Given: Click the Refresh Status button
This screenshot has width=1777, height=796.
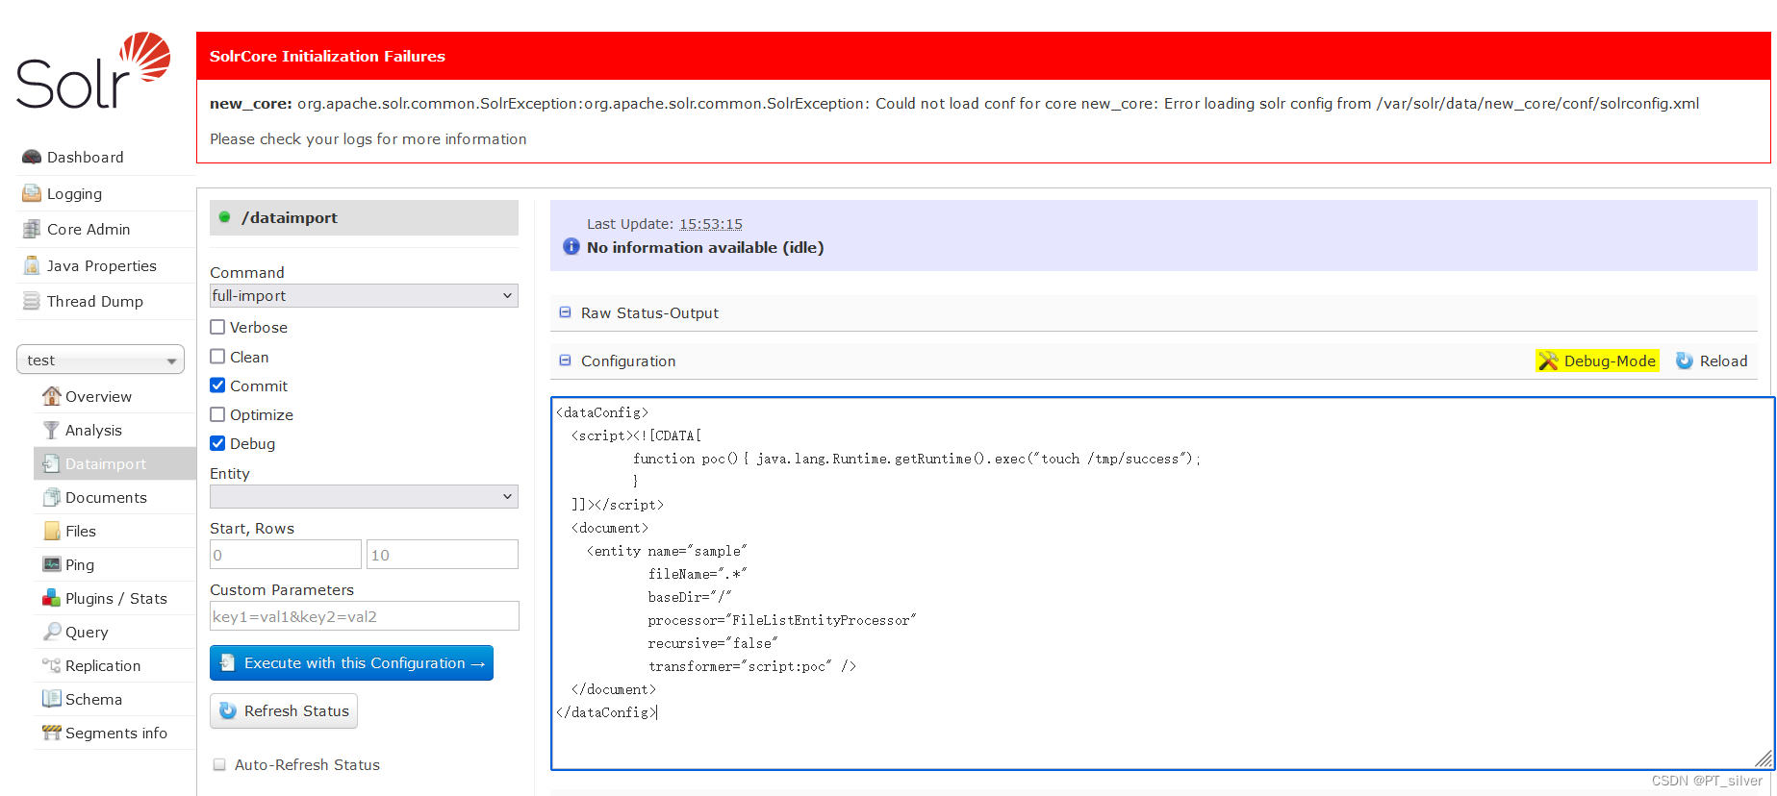Looking at the screenshot, I should 284,710.
